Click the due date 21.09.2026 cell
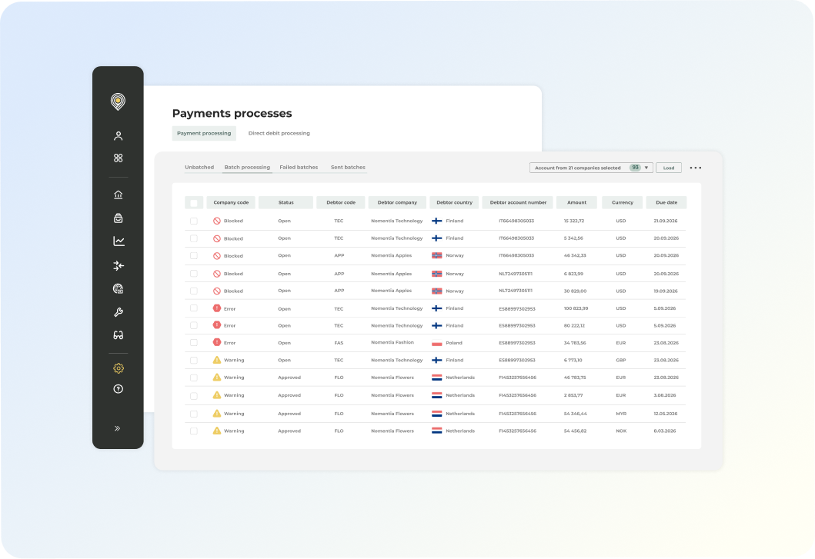This screenshot has height=559, width=815. (665, 221)
